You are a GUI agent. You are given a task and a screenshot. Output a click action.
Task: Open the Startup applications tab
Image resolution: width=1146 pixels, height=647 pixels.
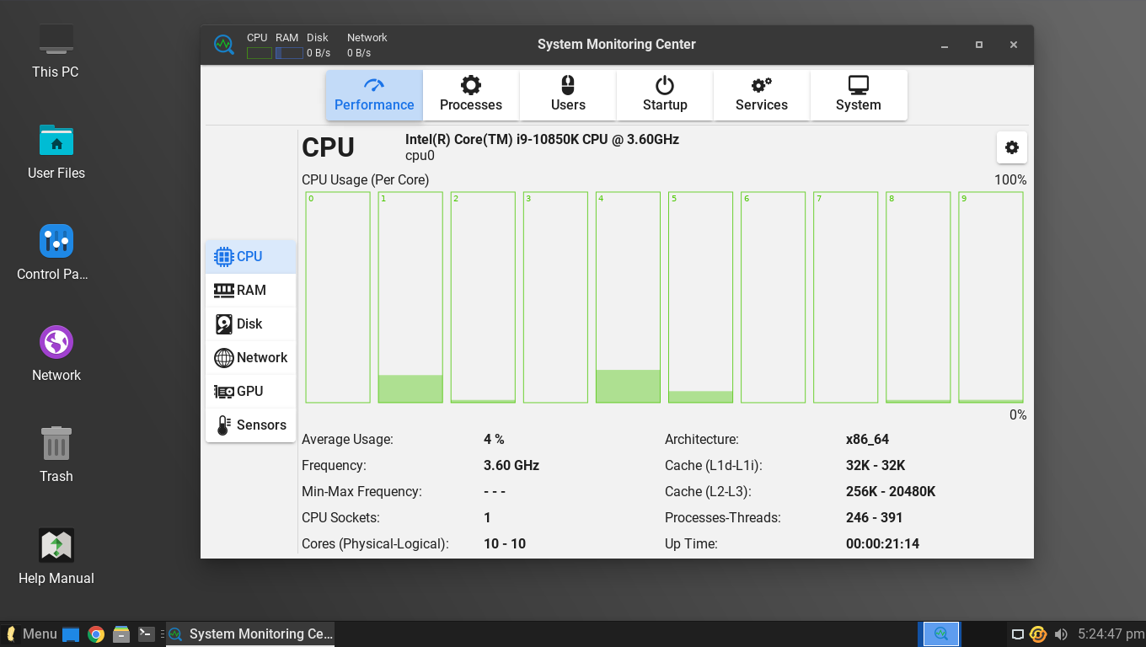[x=664, y=94]
